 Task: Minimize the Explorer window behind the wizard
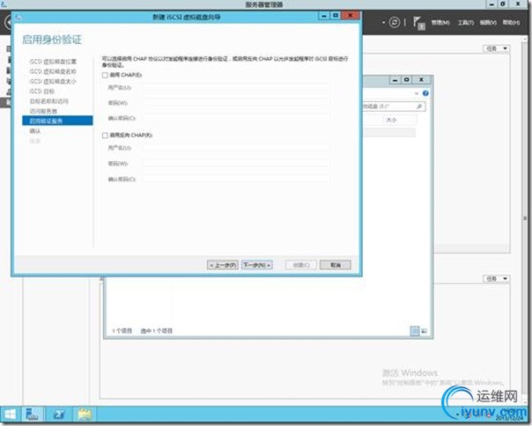[395, 80]
